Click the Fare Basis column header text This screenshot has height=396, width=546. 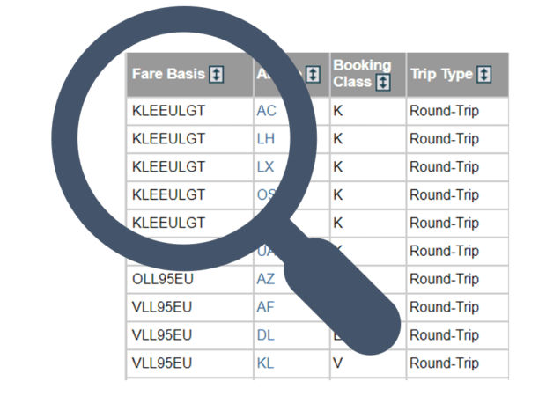(x=168, y=74)
